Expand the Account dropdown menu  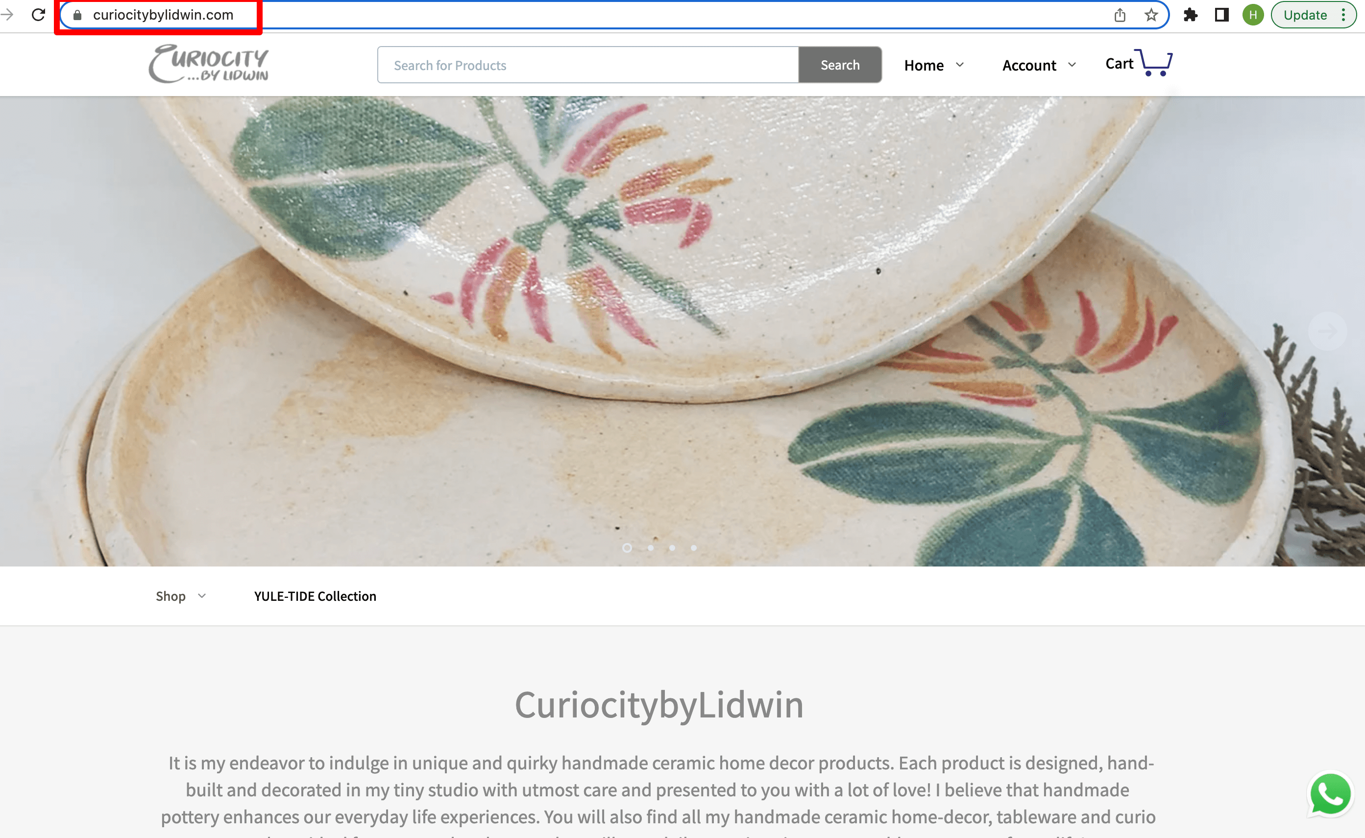(1039, 65)
